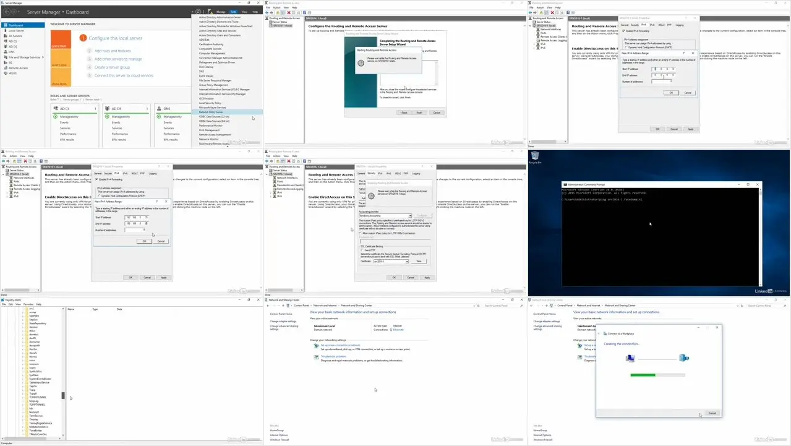Viewport: 791px width, 446px height.
Task: Open Learn More tile in Server Manager
Action: coord(59,77)
